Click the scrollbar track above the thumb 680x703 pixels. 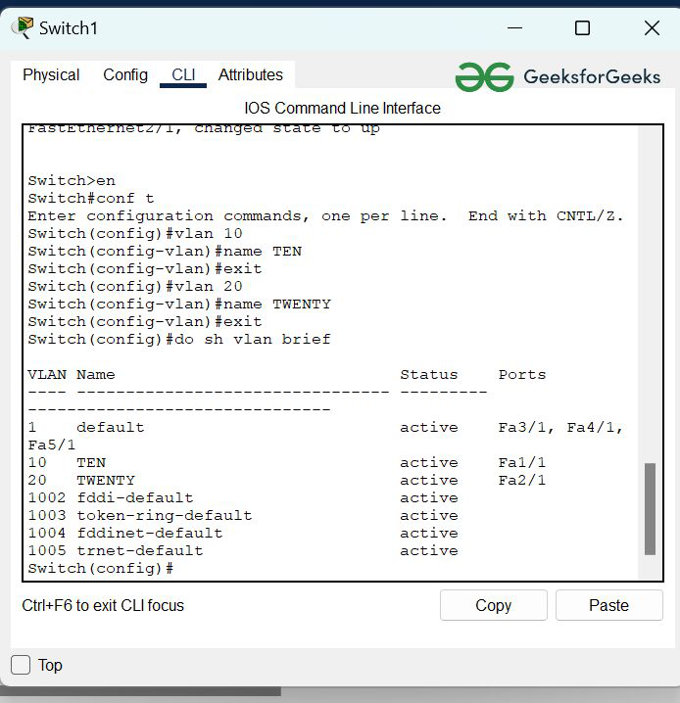click(650, 295)
